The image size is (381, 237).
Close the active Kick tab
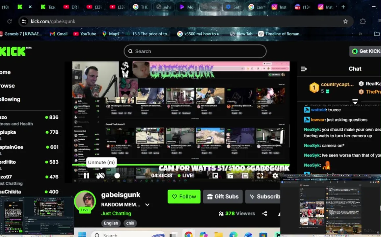point(30,7)
